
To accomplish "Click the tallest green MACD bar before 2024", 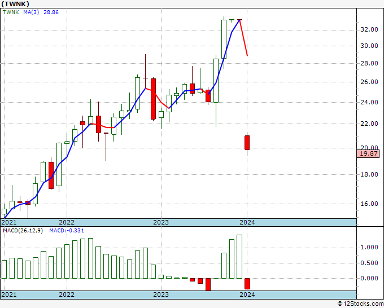I will pyautogui.click(x=239, y=257).
